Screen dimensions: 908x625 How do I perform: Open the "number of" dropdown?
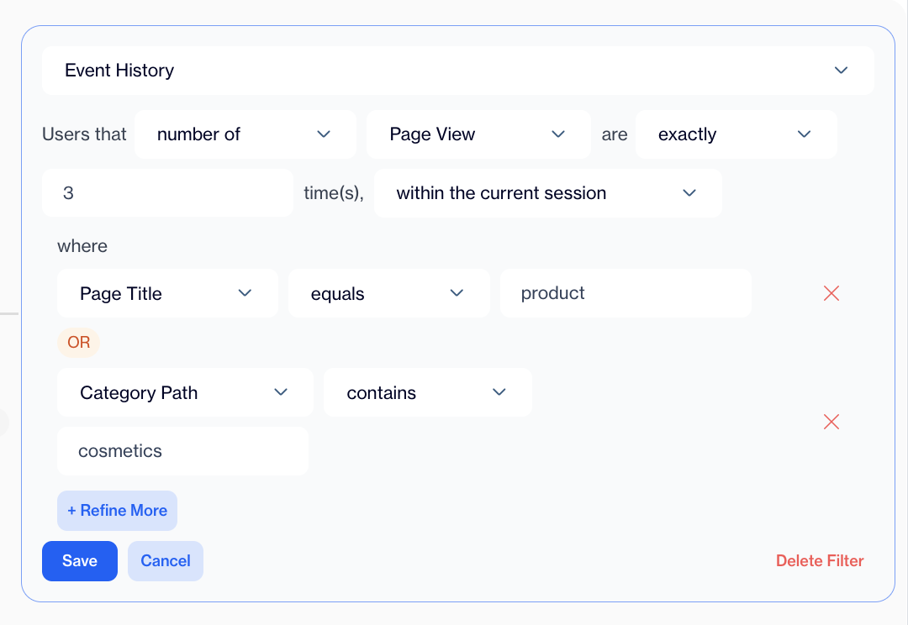245,134
